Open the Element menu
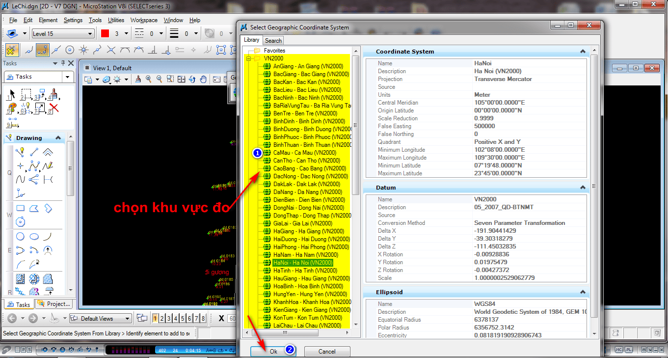The height and width of the screenshot is (358, 668). (48, 20)
